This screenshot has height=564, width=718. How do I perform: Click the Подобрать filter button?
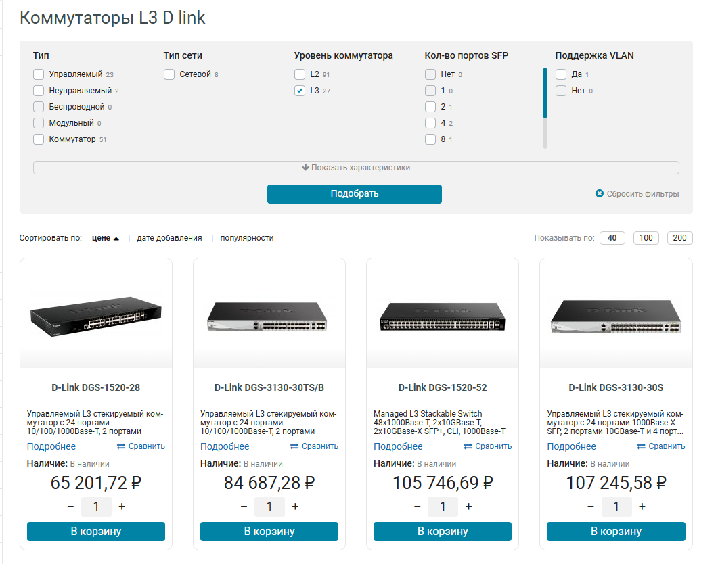(x=355, y=194)
